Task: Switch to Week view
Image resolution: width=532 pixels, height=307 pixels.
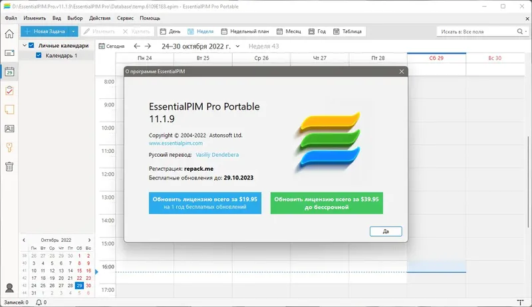Action: pos(201,31)
